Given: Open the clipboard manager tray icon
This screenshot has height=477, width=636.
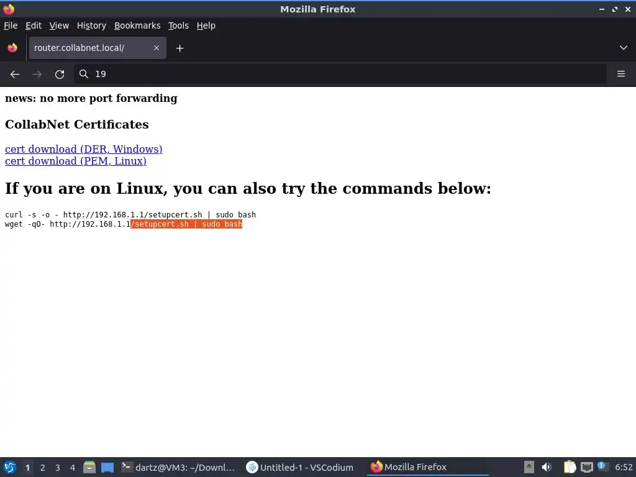Looking at the screenshot, I should [570, 467].
